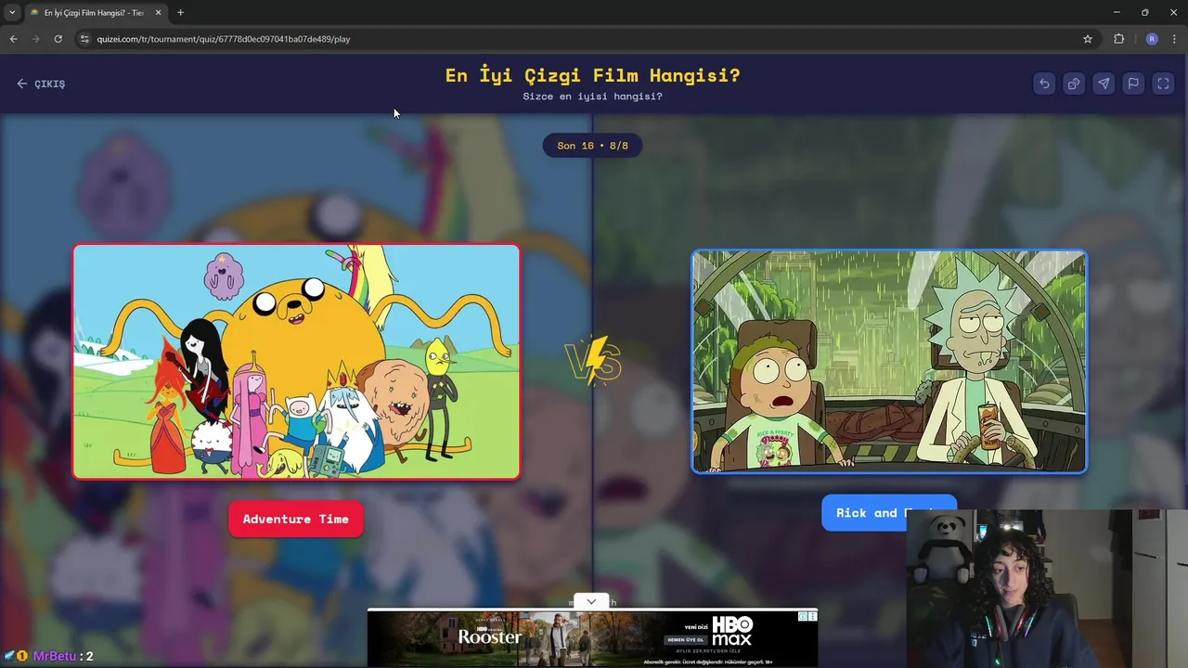
Task: Reload the quizei page
Action: 58,39
